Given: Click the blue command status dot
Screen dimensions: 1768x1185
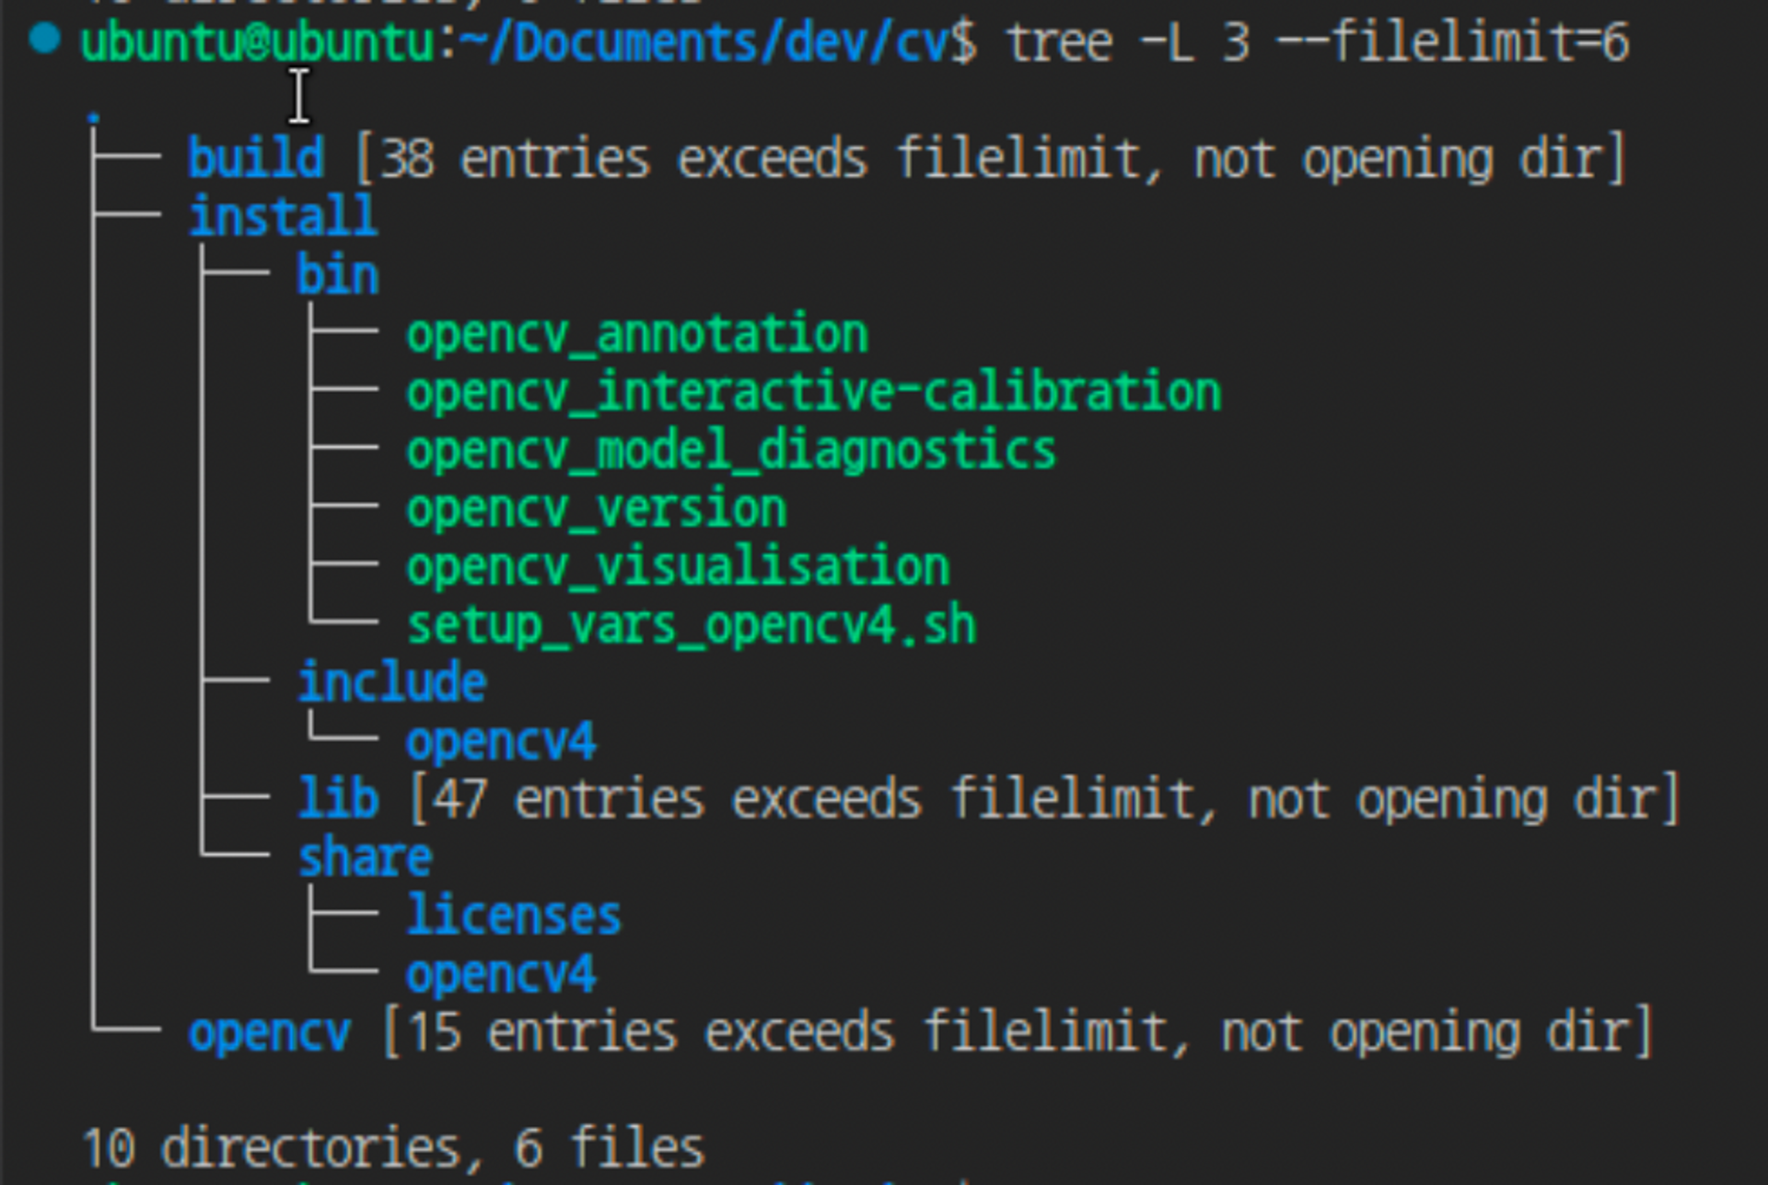Looking at the screenshot, I should pos(44,39).
